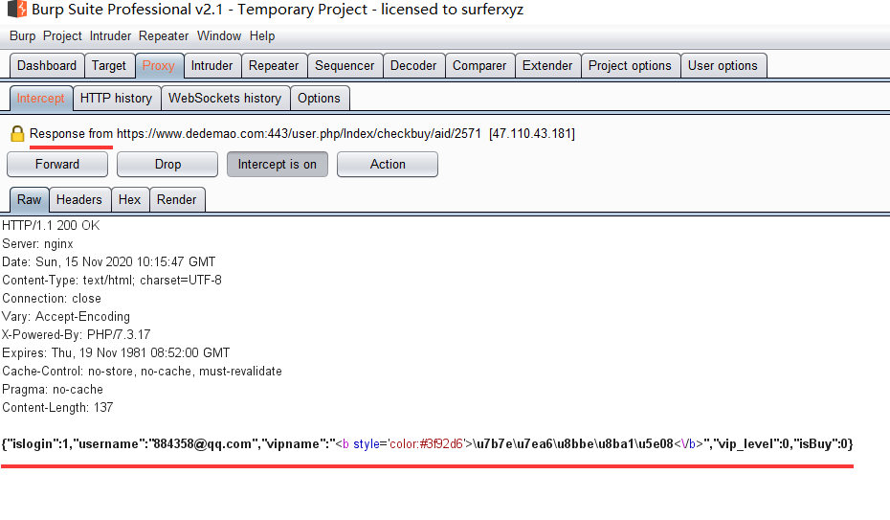Click the Expires header line

pyautogui.click(x=116, y=353)
